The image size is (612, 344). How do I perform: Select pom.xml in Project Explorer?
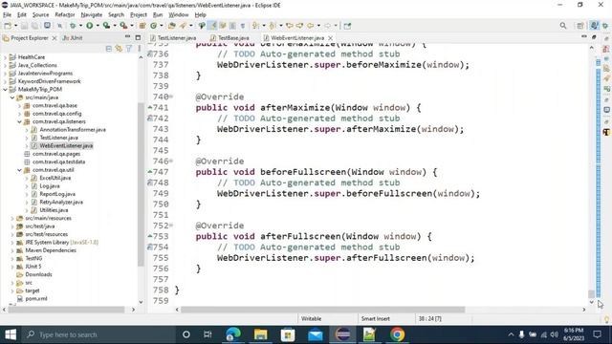pyautogui.click(x=36, y=299)
